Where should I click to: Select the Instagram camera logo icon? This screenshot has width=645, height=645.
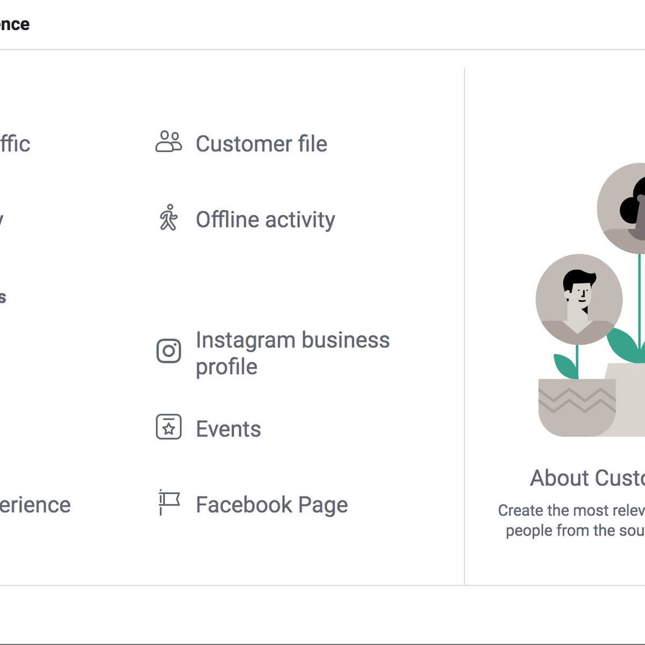coord(169,351)
